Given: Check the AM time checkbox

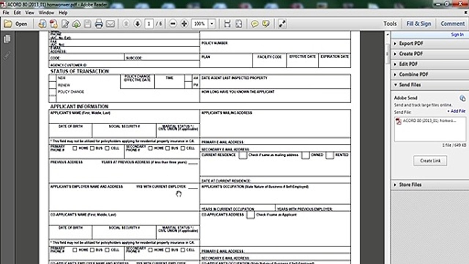Looking at the screenshot, I should click(x=188, y=78).
